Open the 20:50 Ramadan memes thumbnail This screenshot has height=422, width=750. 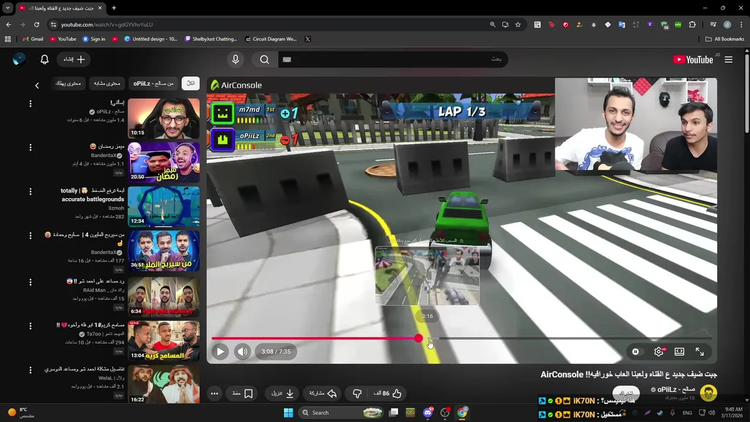[x=164, y=162]
